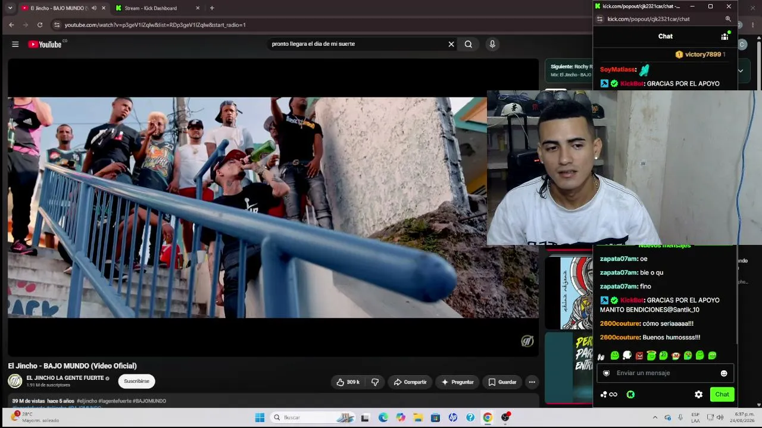Viewport: 762px width, 428px height.
Task: Open Microsoft Edge from the taskbar
Action: pyautogui.click(x=383, y=417)
